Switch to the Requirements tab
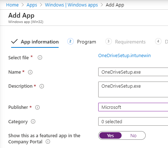 point(126,42)
